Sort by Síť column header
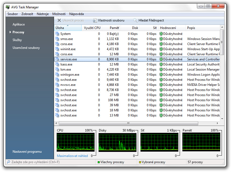 coord(149,28)
